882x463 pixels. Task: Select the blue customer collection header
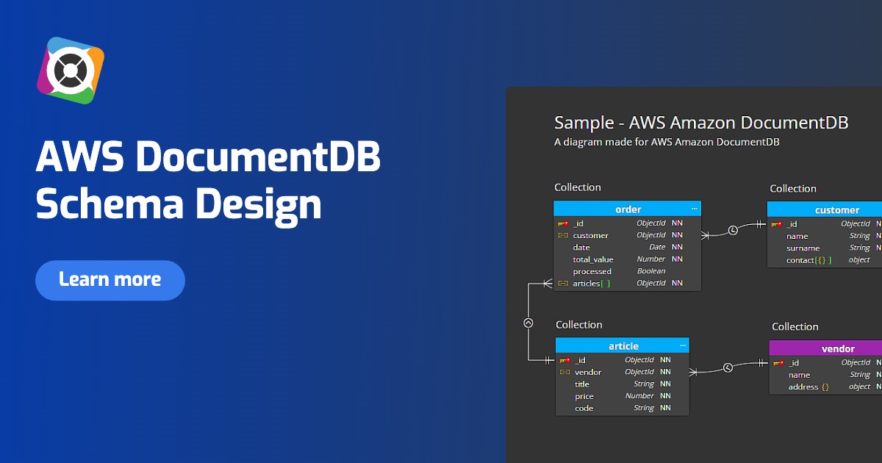pos(825,210)
